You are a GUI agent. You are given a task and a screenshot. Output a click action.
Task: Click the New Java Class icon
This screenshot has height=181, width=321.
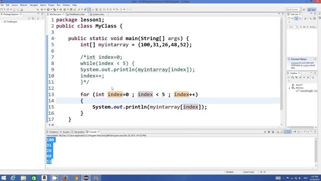(x=65, y=10)
